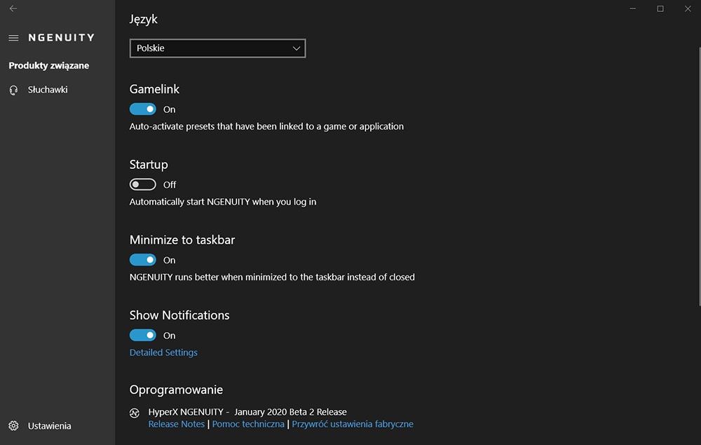The image size is (701, 445).
Task: Click the Gamelink section heading
Action: (154, 89)
